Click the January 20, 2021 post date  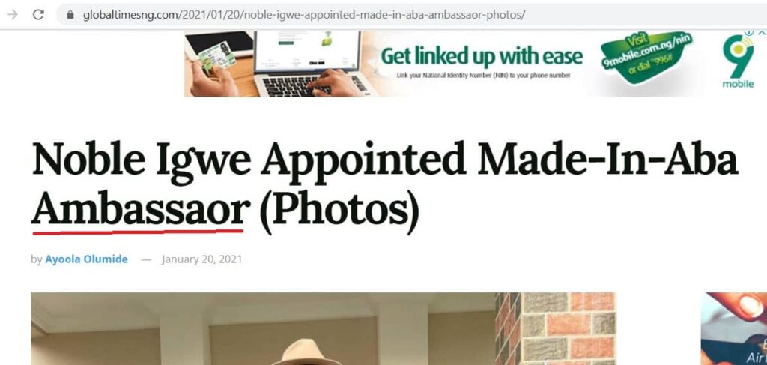tap(201, 259)
